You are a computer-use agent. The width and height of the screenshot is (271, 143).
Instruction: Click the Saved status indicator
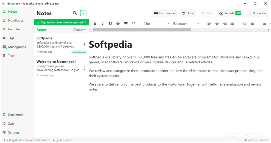tap(264, 140)
